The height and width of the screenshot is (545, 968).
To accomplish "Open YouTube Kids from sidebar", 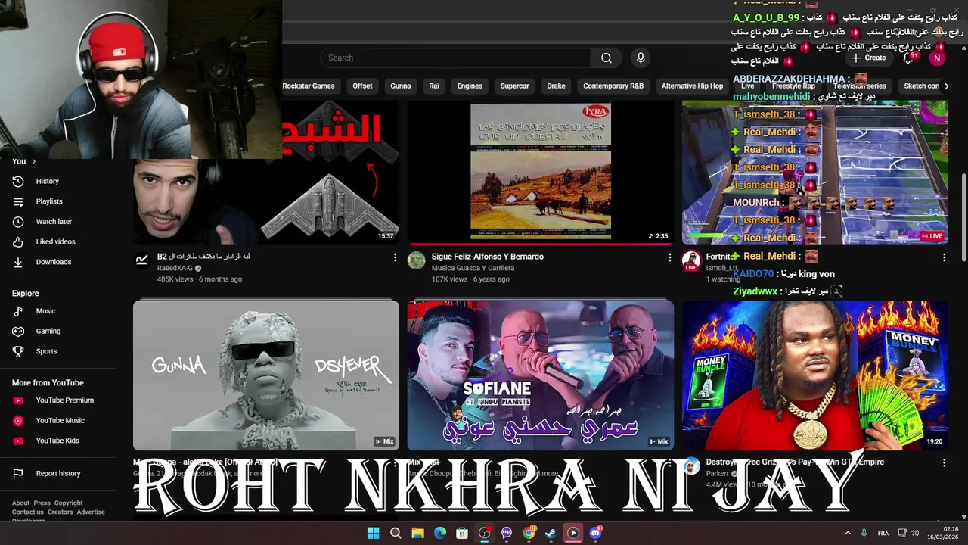I will pos(59,441).
